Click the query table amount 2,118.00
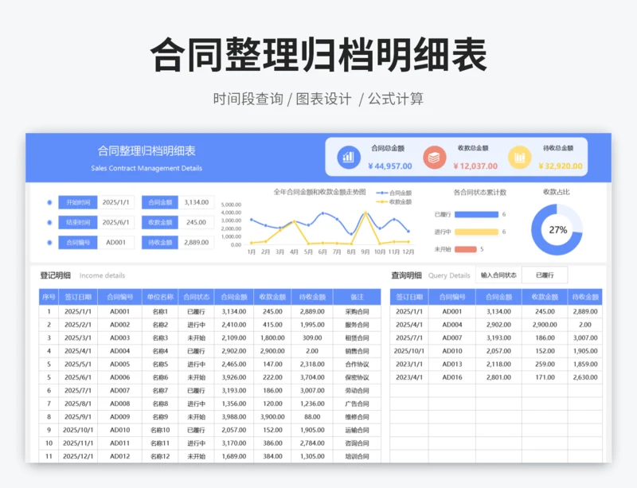 pos(498,364)
